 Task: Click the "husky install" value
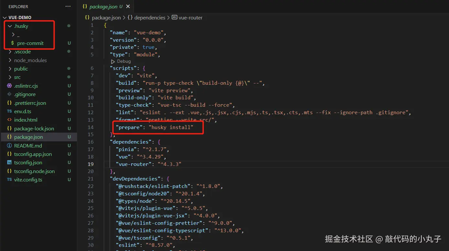[x=171, y=127]
